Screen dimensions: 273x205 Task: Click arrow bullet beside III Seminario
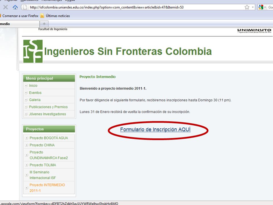[x=26, y=175]
